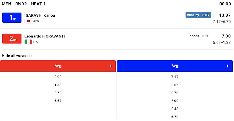Click the MEN - RND2 - HEAT 1 title
Screen dimensions: 234x121
[25, 4]
